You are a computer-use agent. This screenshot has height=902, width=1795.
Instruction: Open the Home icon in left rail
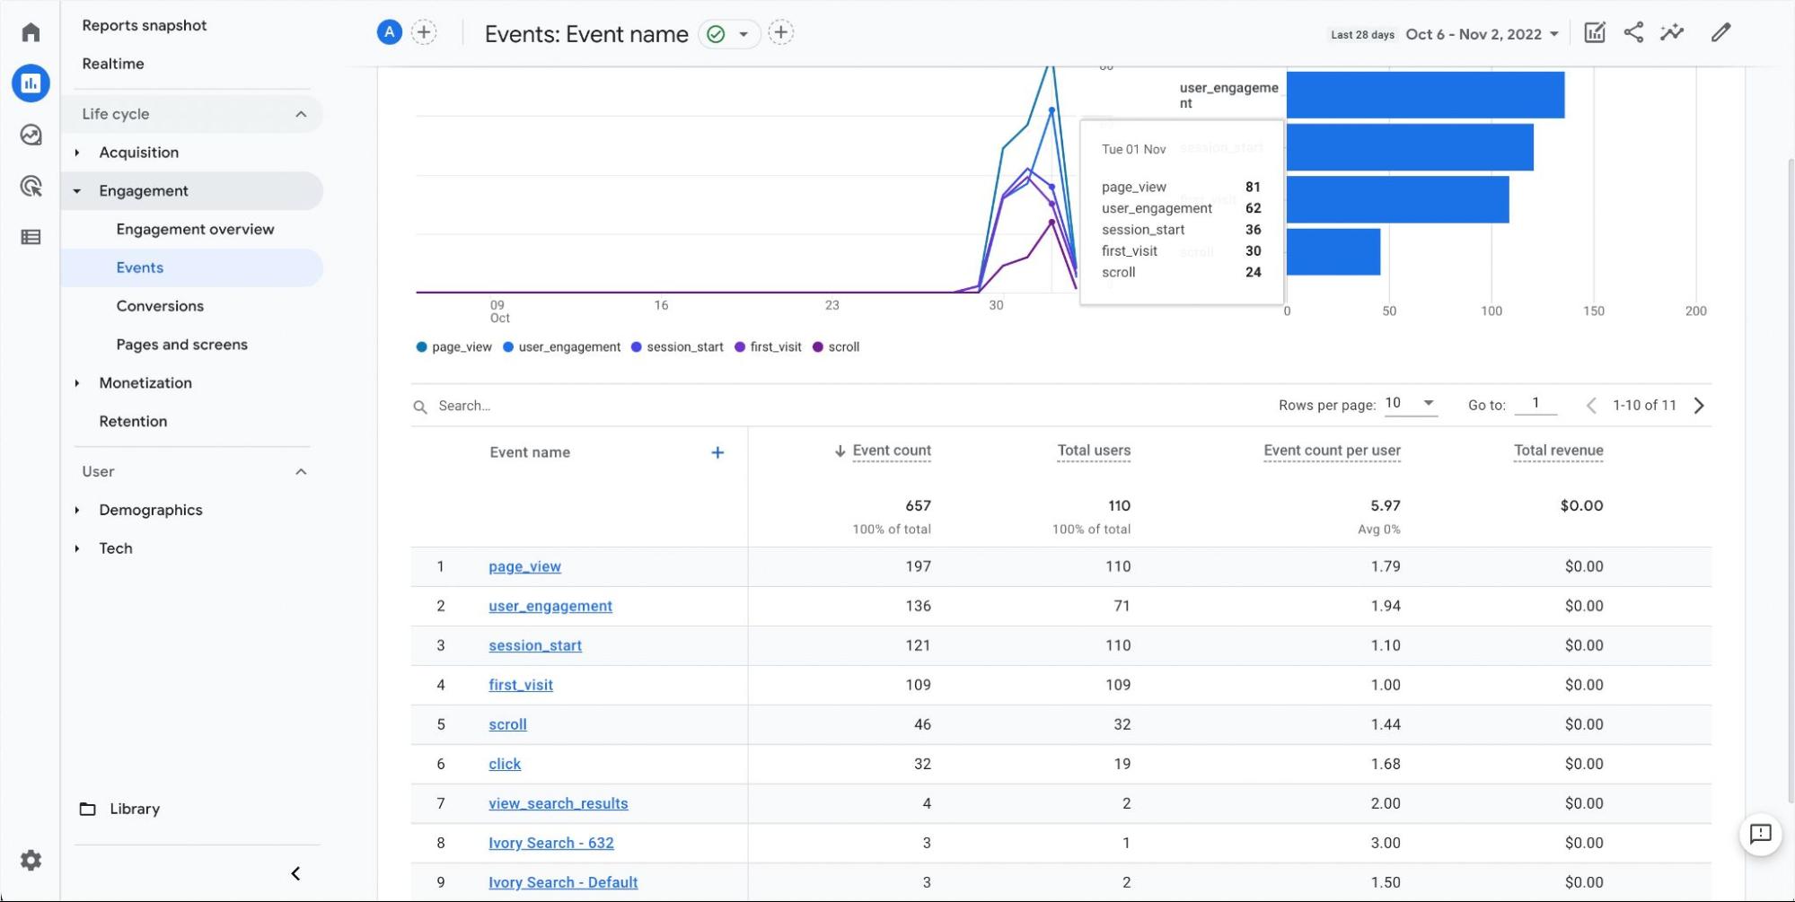[31, 32]
